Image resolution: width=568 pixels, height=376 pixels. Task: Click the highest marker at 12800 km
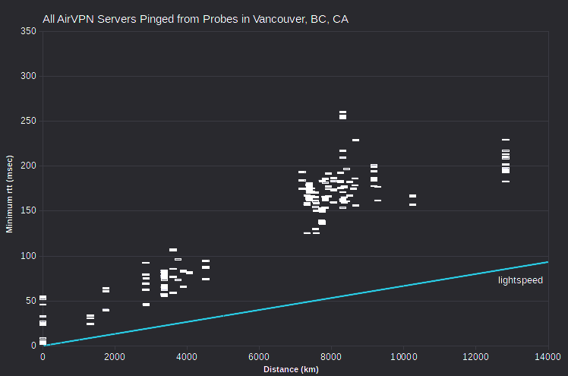(506, 140)
